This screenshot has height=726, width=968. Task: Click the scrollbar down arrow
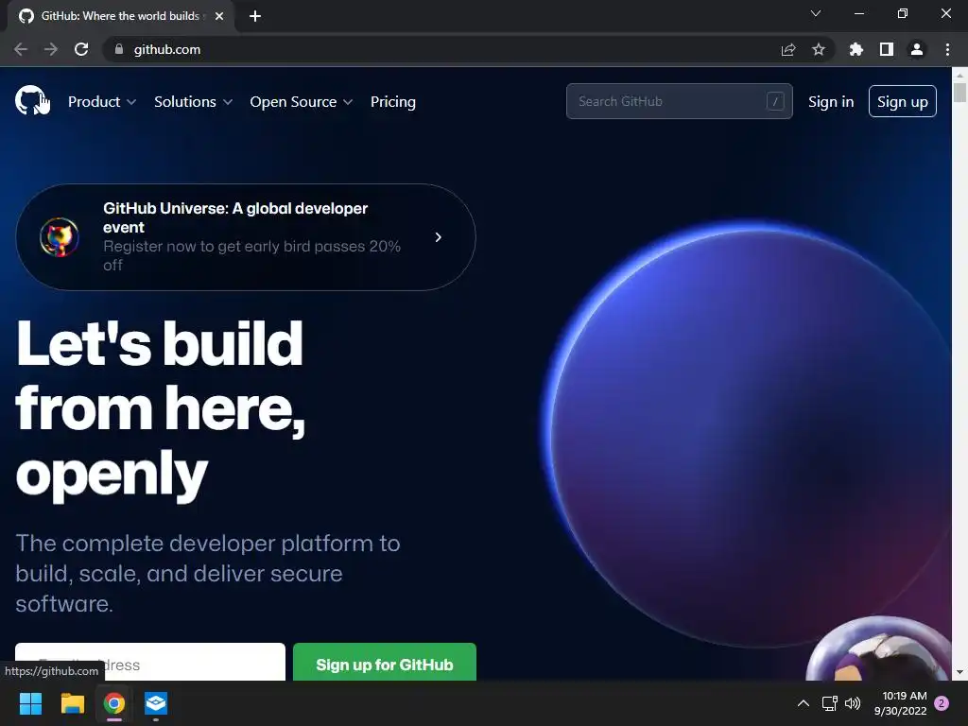point(959,672)
